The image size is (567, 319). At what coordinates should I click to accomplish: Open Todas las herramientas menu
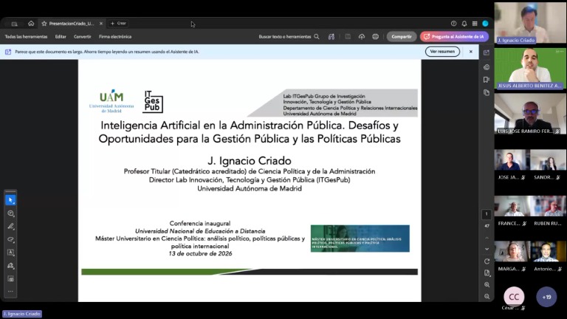(26, 36)
